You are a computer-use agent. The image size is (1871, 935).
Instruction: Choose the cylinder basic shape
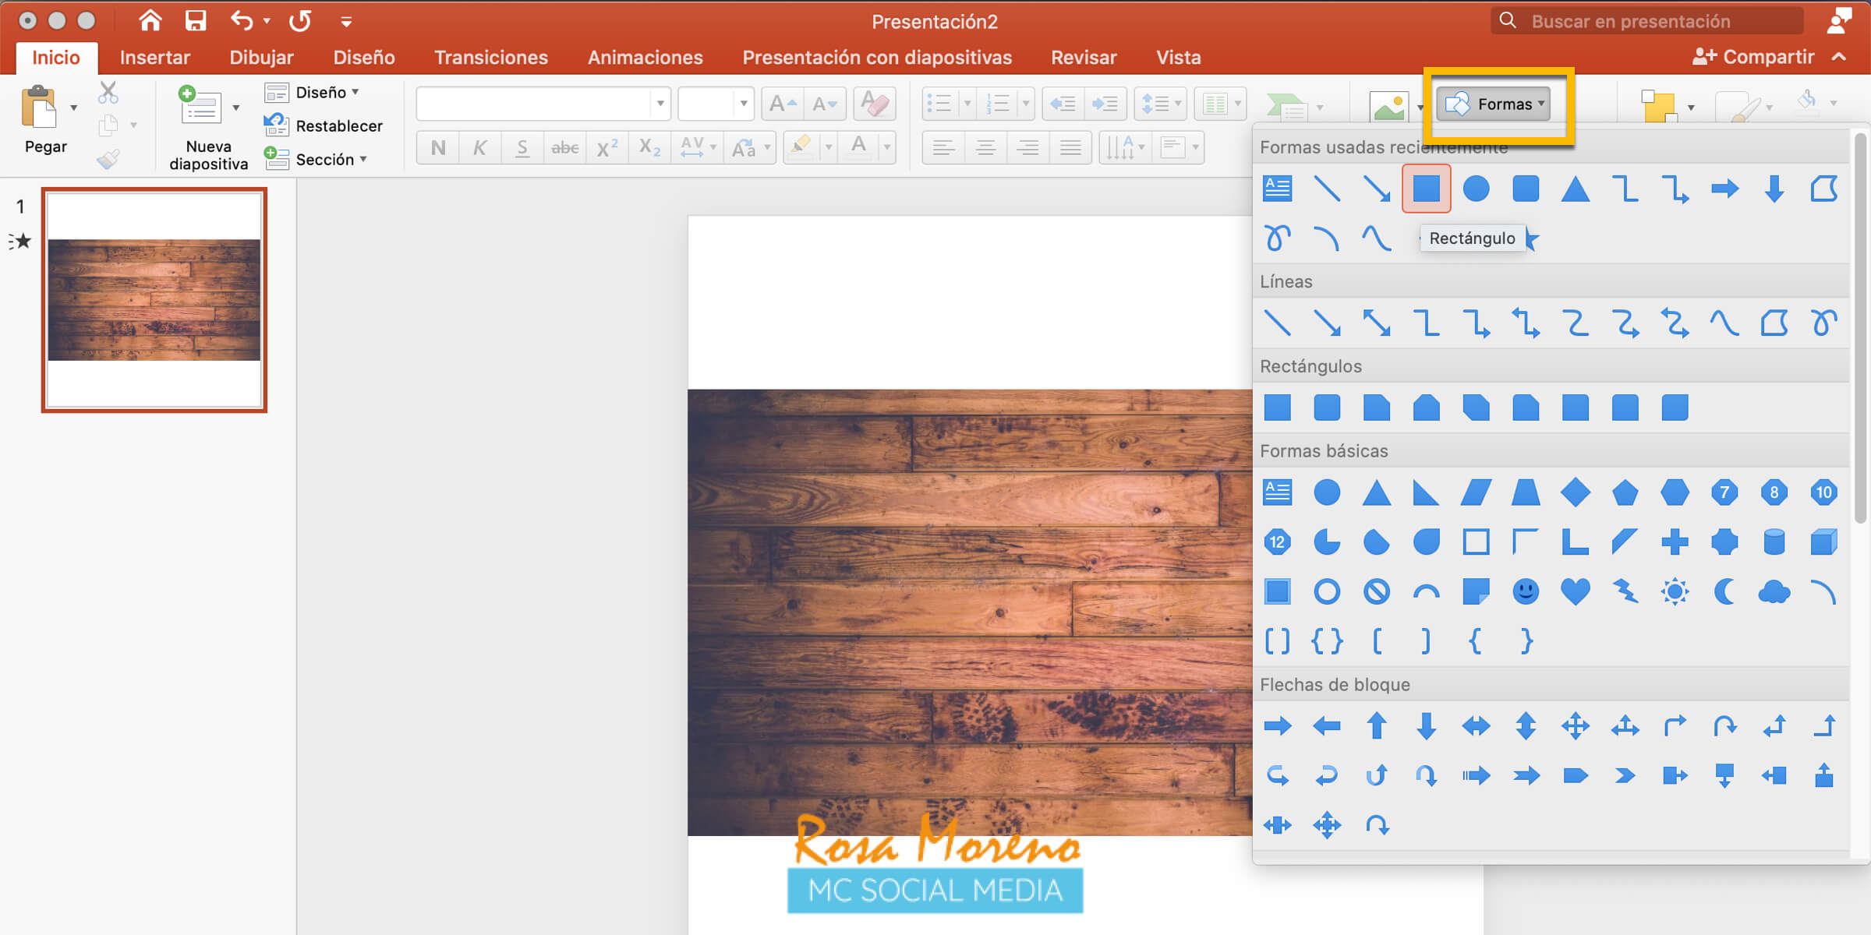(x=1774, y=542)
